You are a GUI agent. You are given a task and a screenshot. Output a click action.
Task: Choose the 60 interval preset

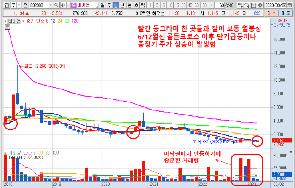197,5
